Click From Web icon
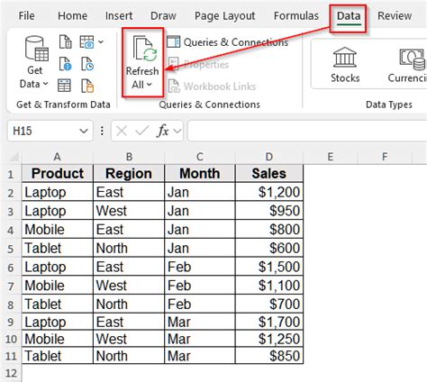The height and width of the screenshot is (382, 427). (x=65, y=64)
